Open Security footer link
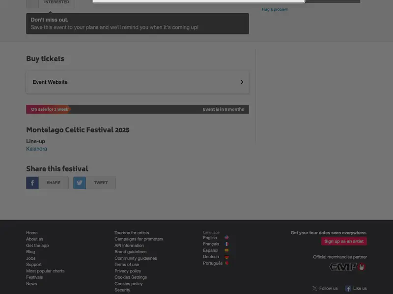393x294 pixels. 122,290
